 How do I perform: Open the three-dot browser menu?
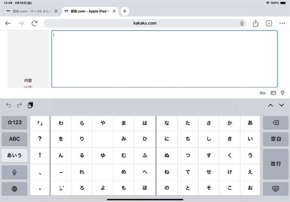click(282, 23)
